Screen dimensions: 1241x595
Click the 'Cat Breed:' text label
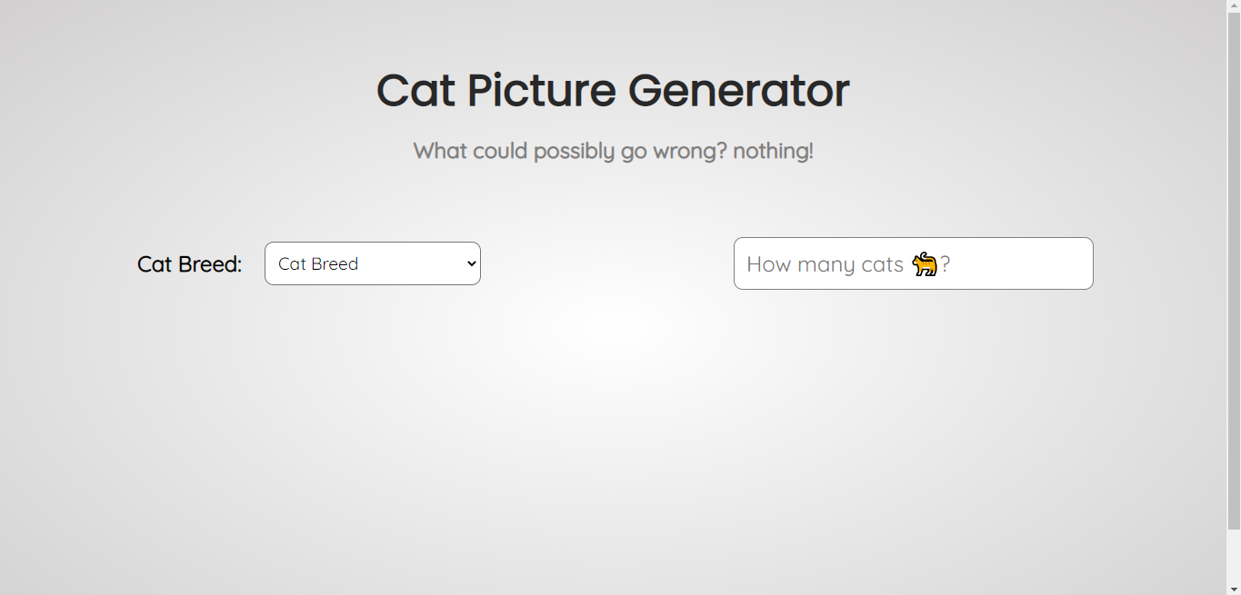coord(189,264)
